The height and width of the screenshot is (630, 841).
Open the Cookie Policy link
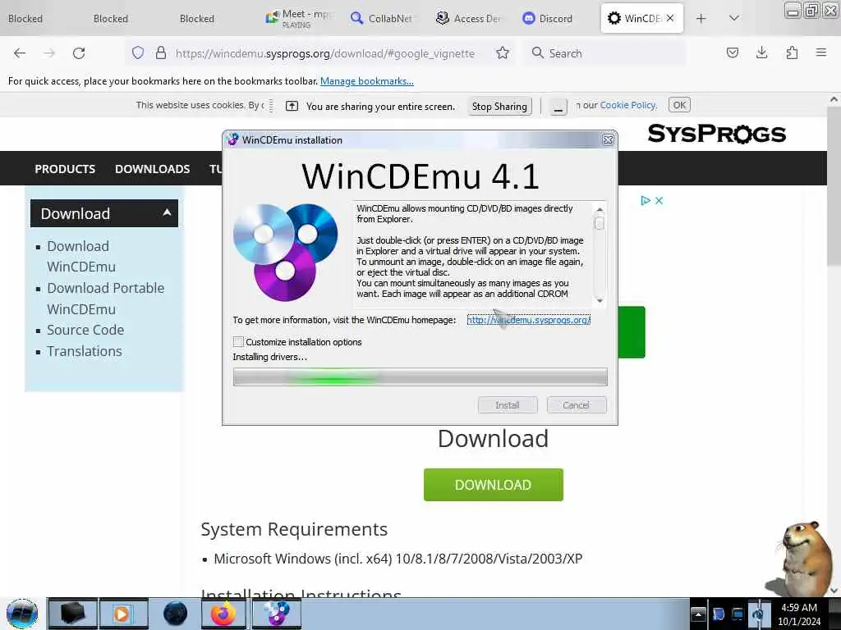click(x=627, y=105)
